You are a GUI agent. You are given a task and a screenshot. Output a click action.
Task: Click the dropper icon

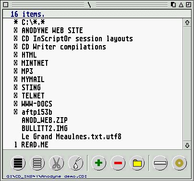[x=76, y=163]
